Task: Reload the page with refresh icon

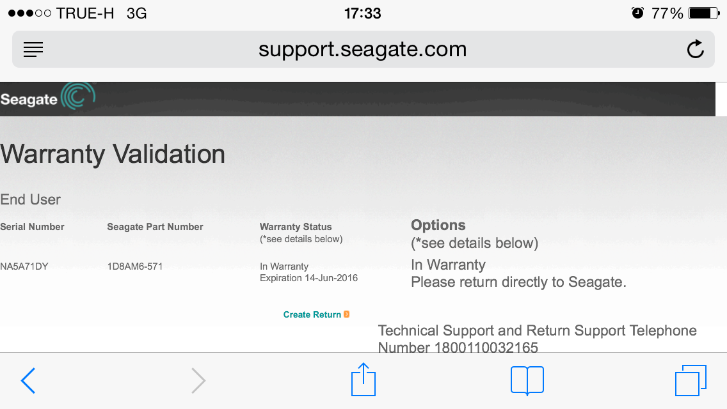Action: [x=695, y=49]
